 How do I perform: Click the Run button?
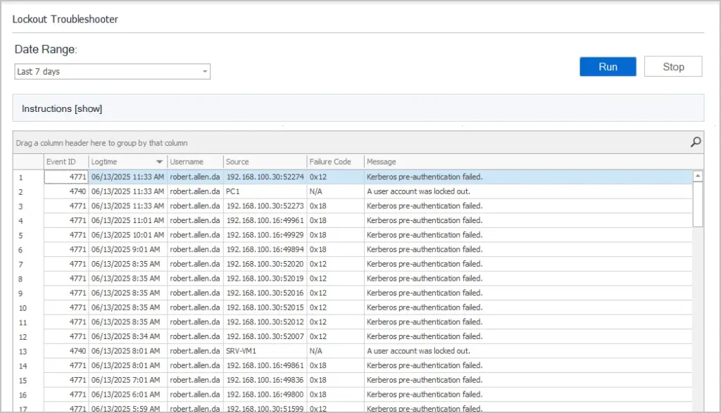click(x=608, y=67)
